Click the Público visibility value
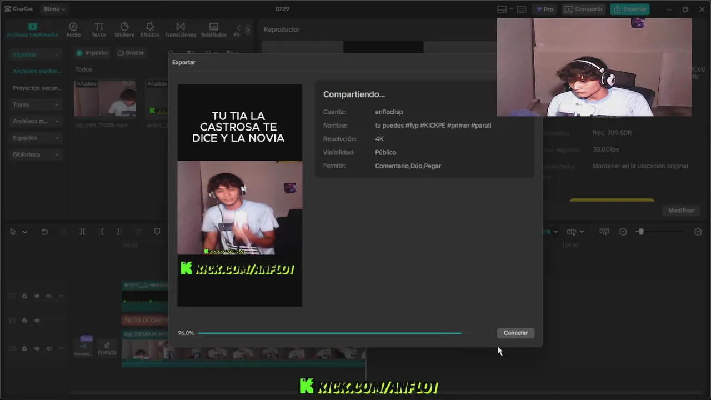The width and height of the screenshot is (711, 400). tap(385, 152)
